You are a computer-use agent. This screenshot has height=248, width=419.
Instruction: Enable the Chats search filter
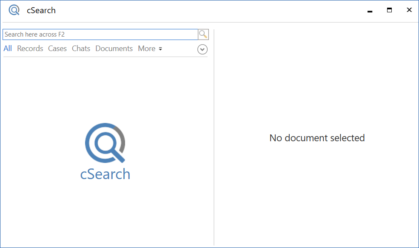point(81,48)
